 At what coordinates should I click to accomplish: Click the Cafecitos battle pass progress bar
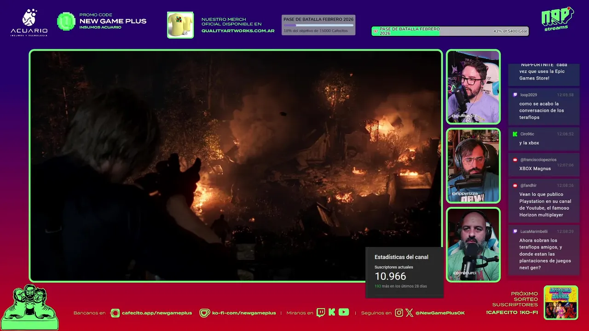coord(318,25)
